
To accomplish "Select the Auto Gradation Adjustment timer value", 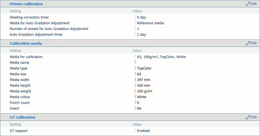I will [x=141, y=34].
